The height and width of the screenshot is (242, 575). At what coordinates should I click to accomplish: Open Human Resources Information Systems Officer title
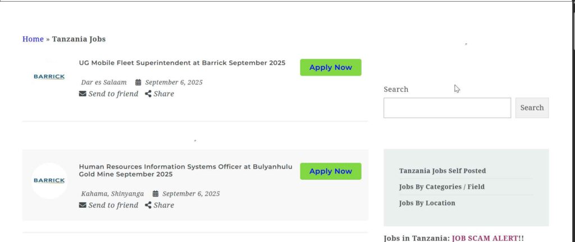(x=185, y=170)
